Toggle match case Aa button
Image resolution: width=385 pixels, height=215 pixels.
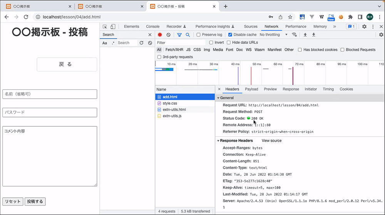[105, 43]
